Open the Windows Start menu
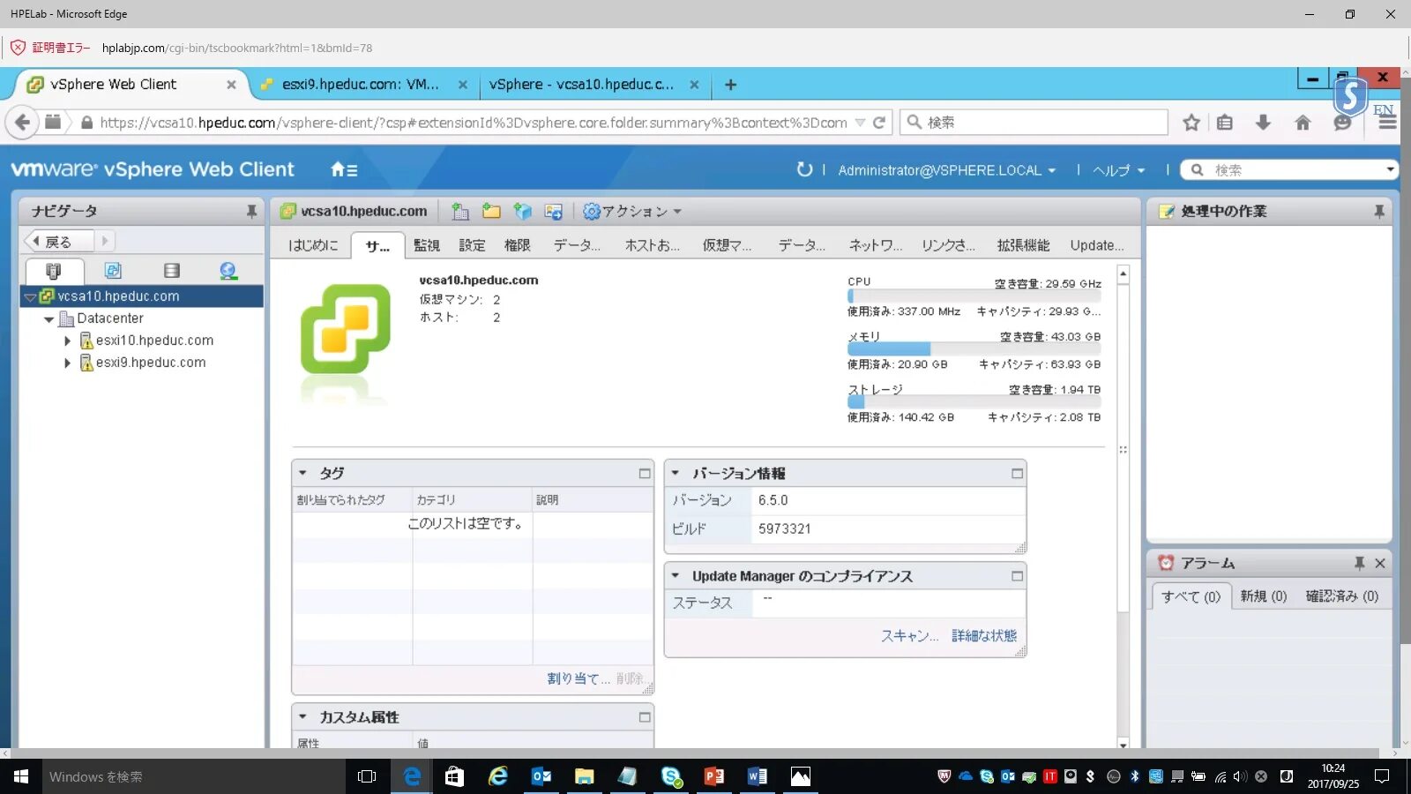The image size is (1411, 794). click(21, 776)
